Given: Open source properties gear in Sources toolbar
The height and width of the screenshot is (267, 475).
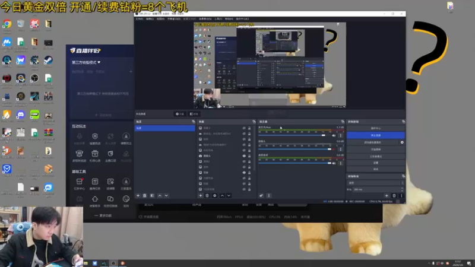Looking at the screenshot, I should point(215,196).
